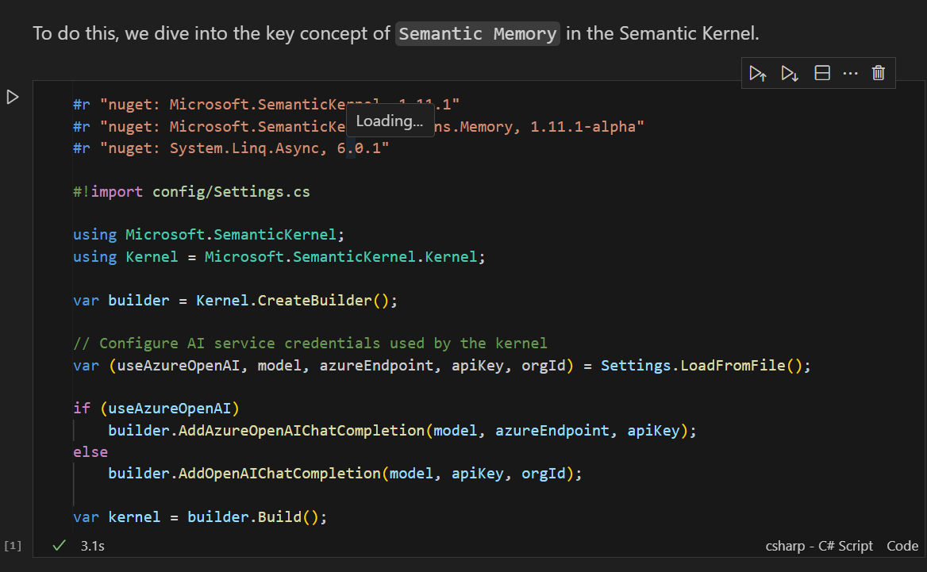Click the 'if (useAzureOpenAI)' line
Image resolution: width=927 pixels, height=572 pixels.
point(156,409)
